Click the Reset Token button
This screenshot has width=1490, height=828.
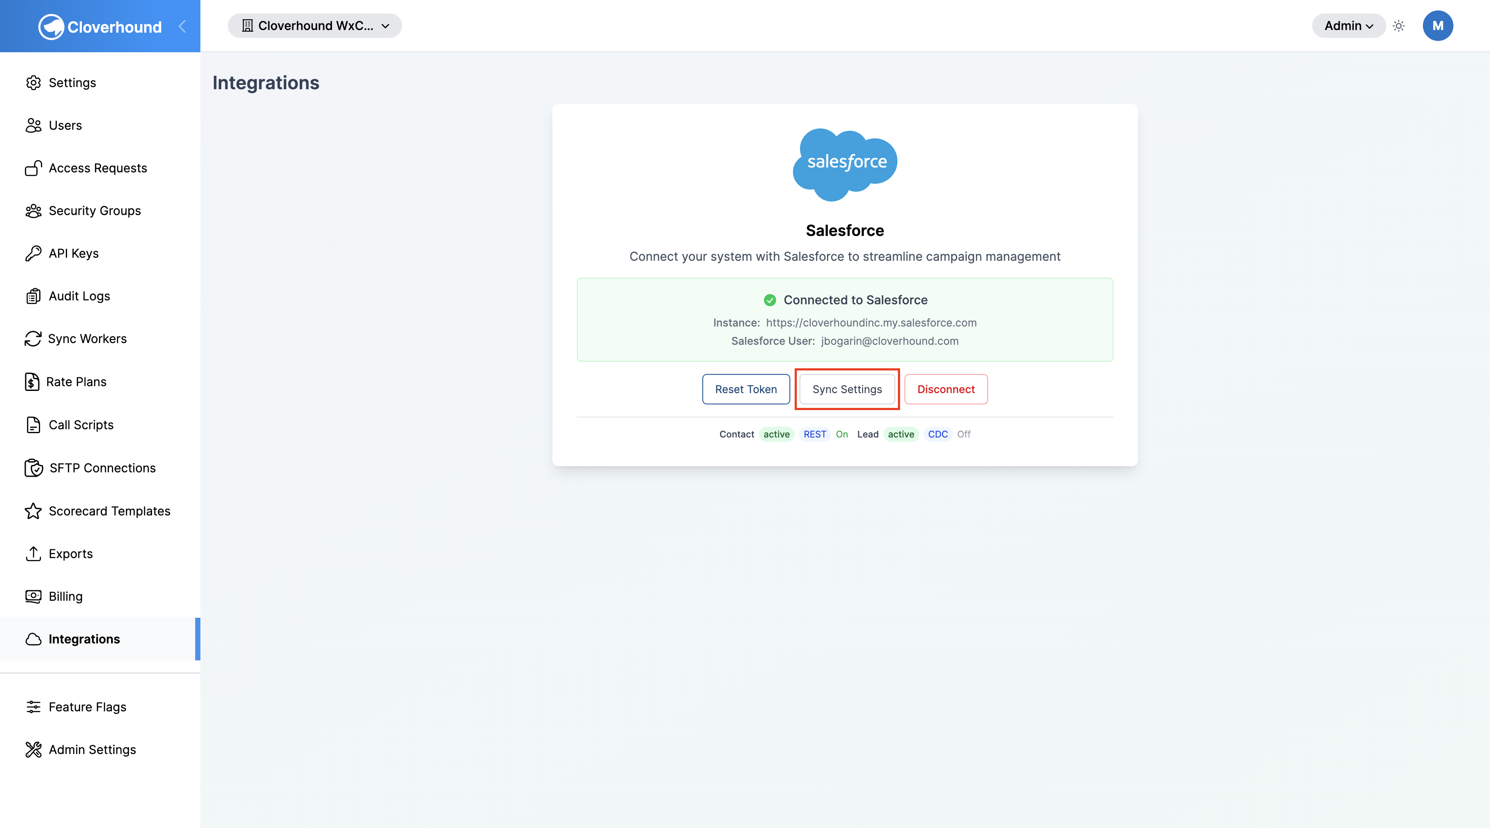pyautogui.click(x=745, y=390)
